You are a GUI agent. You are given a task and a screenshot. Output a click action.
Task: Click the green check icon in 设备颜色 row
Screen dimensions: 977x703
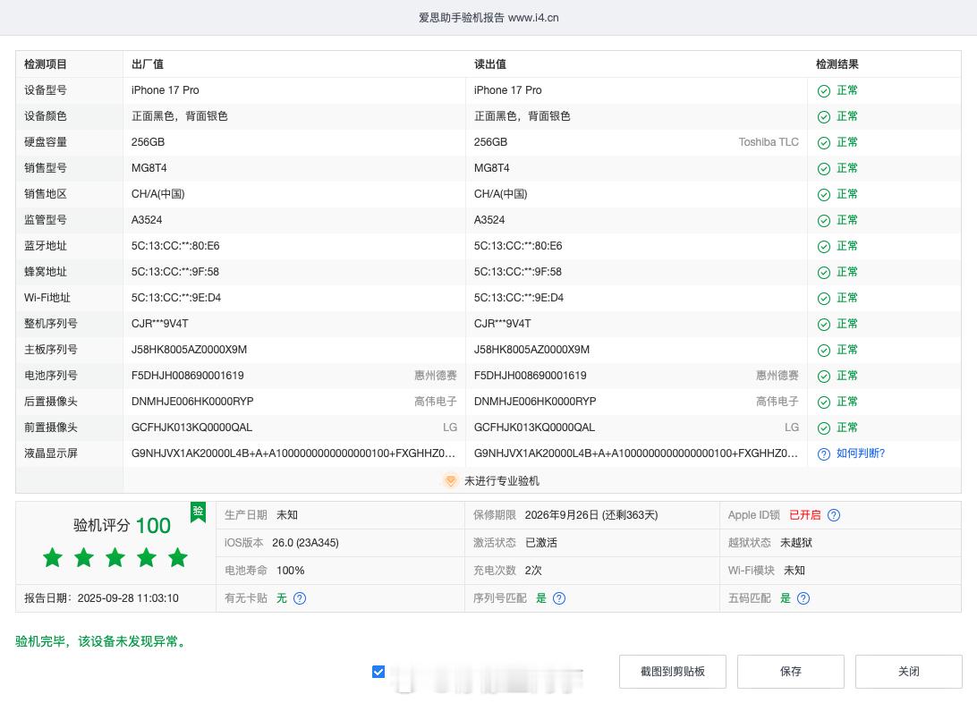pyautogui.click(x=824, y=117)
